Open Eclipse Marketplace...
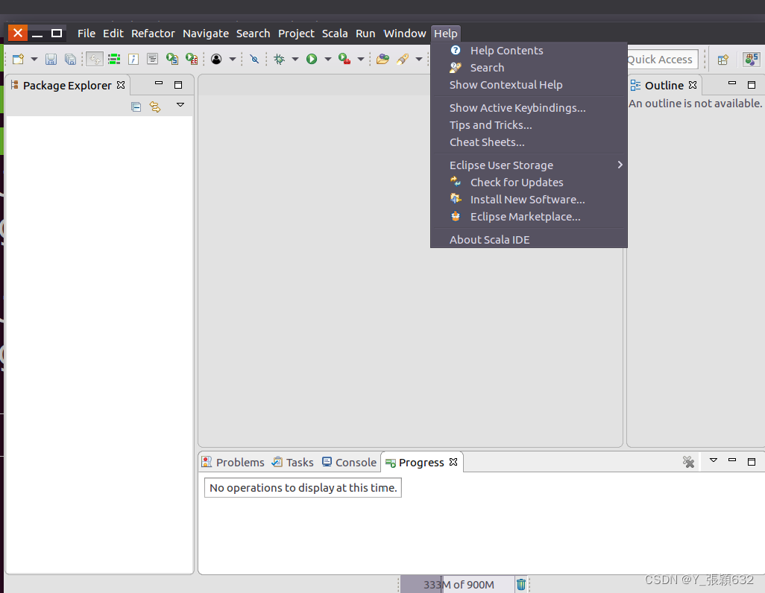 [529, 216]
